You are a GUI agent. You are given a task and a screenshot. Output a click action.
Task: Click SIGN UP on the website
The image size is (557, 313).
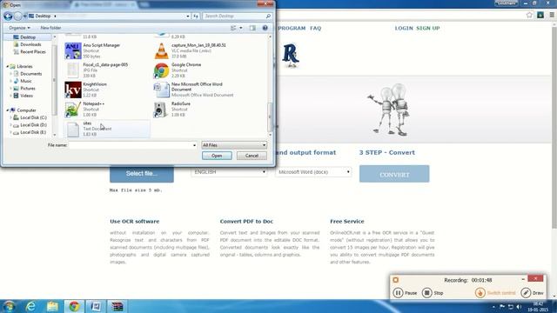pyautogui.click(x=428, y=28)
